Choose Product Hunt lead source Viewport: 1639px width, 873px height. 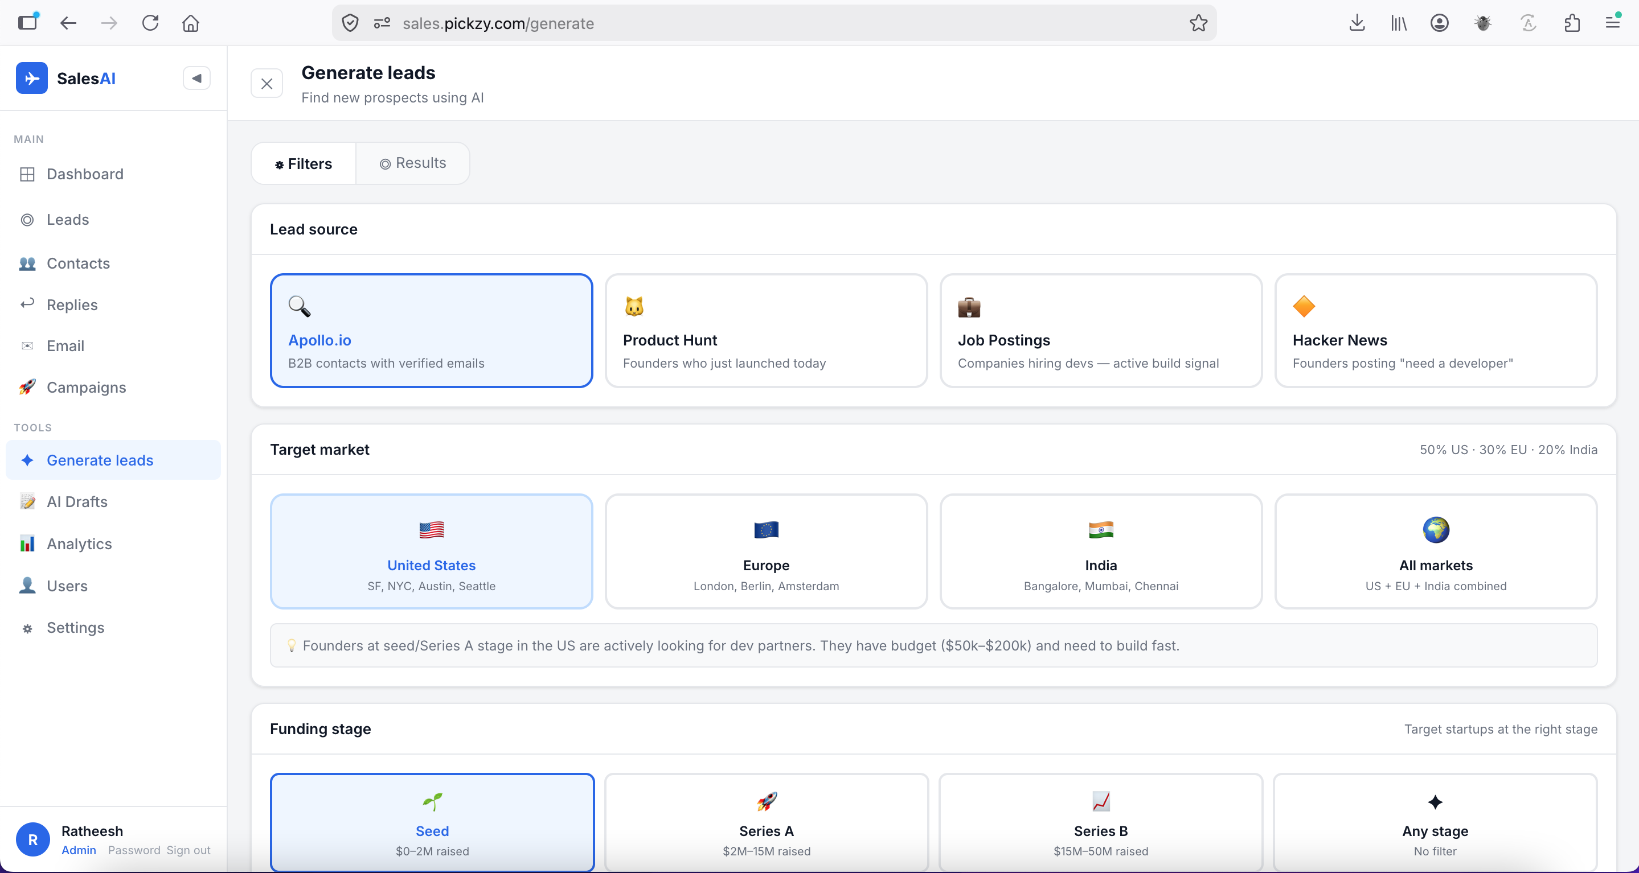coord(766,331)
